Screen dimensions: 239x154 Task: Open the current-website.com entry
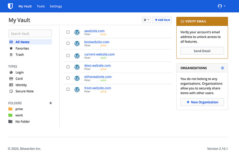click(x=99, y=54)
